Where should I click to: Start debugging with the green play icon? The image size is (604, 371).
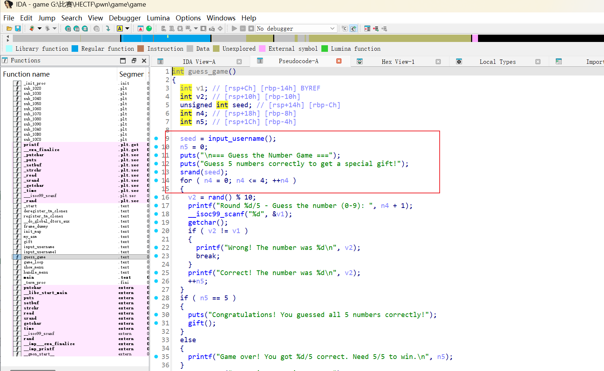[x=234, y=28]
